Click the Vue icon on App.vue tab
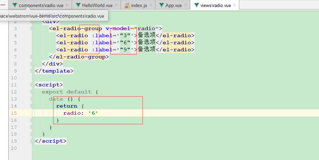Image resolution: width=319 pixels, height=160 pixels. coord(162,5)
